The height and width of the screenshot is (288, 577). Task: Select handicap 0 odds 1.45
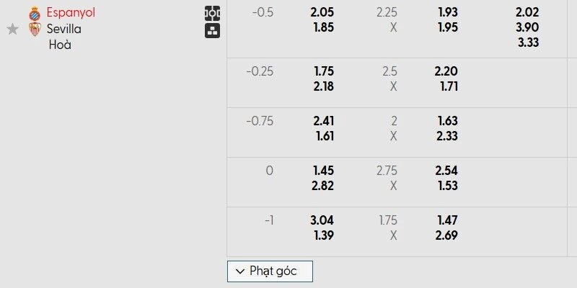click(322, 171)
